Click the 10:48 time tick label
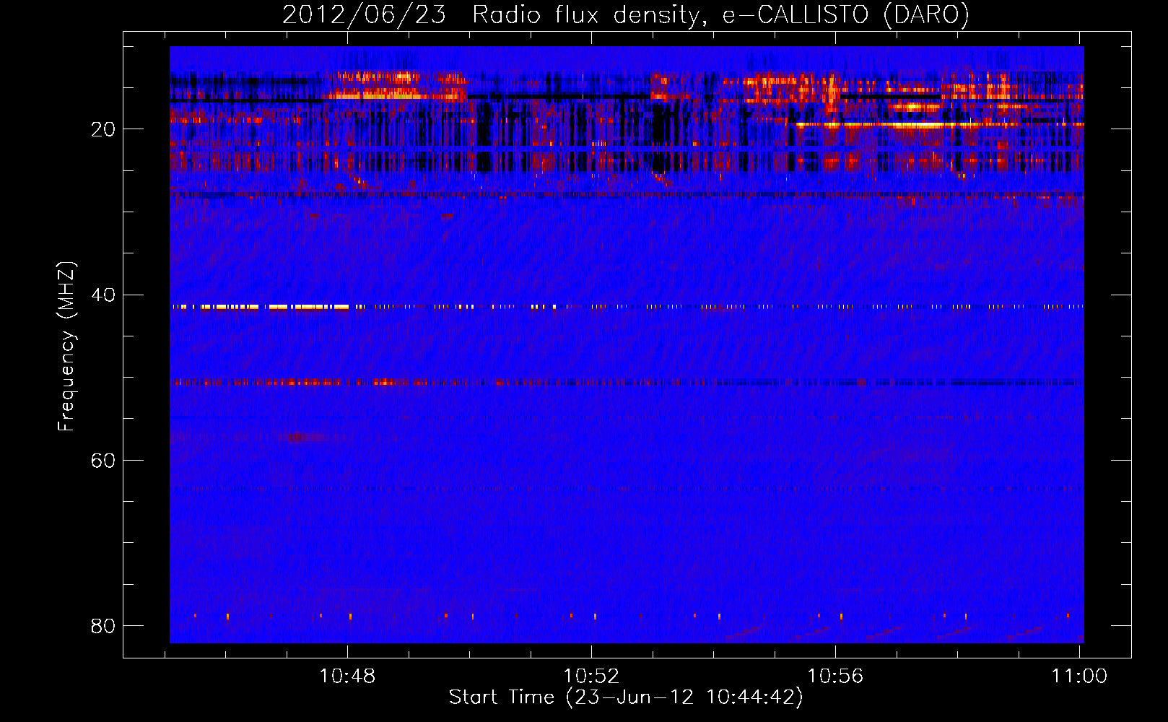 click(x=347, y=676)
